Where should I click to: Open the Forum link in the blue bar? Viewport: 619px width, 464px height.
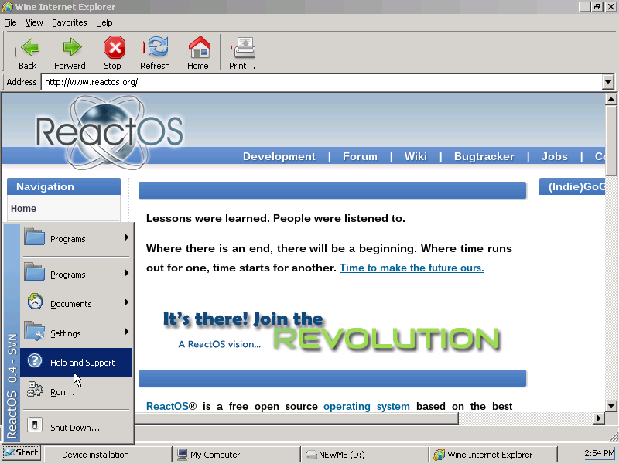point(360,157)
